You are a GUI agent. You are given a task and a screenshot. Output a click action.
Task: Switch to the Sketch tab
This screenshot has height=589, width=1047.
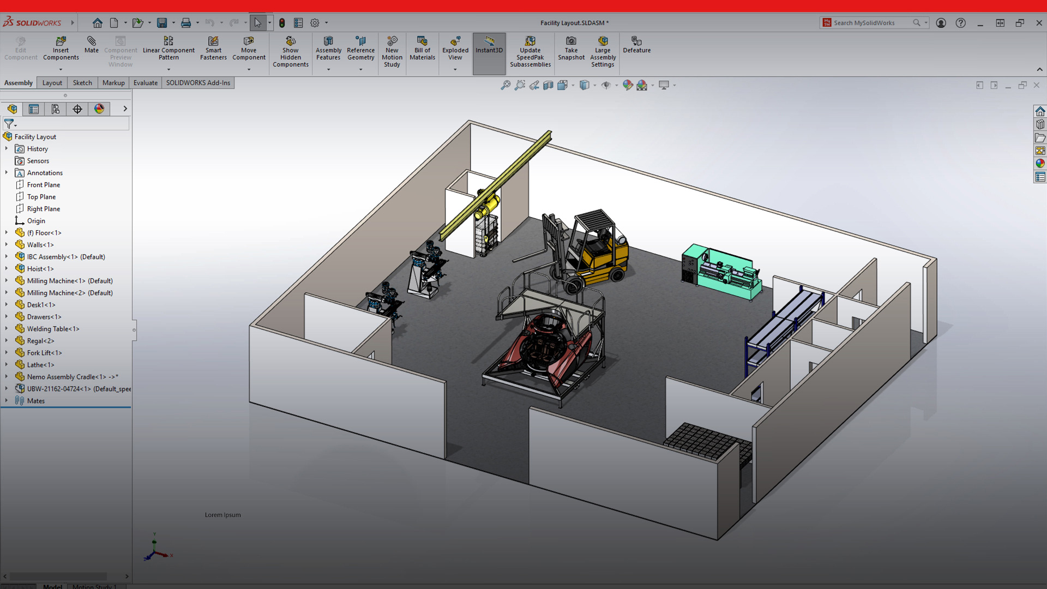click(x=82, y=83)
